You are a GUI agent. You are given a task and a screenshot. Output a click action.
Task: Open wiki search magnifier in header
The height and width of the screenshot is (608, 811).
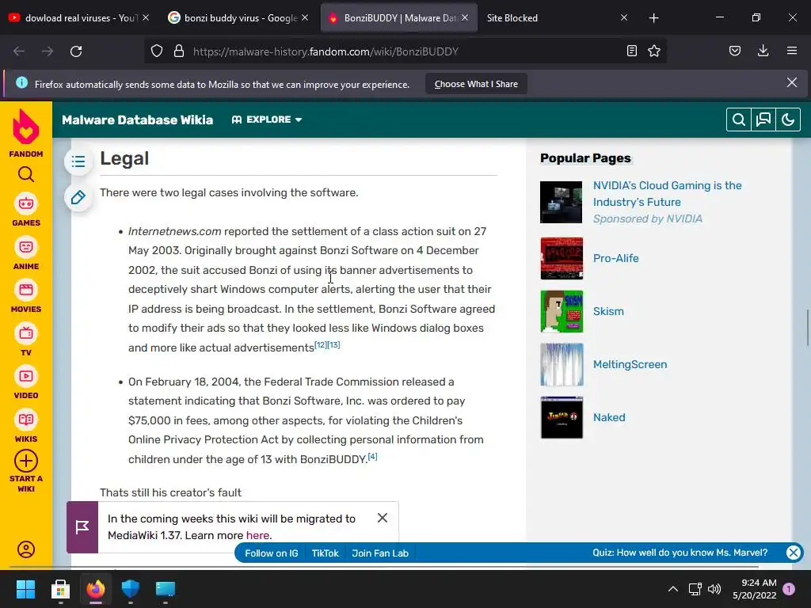(739, 120)
